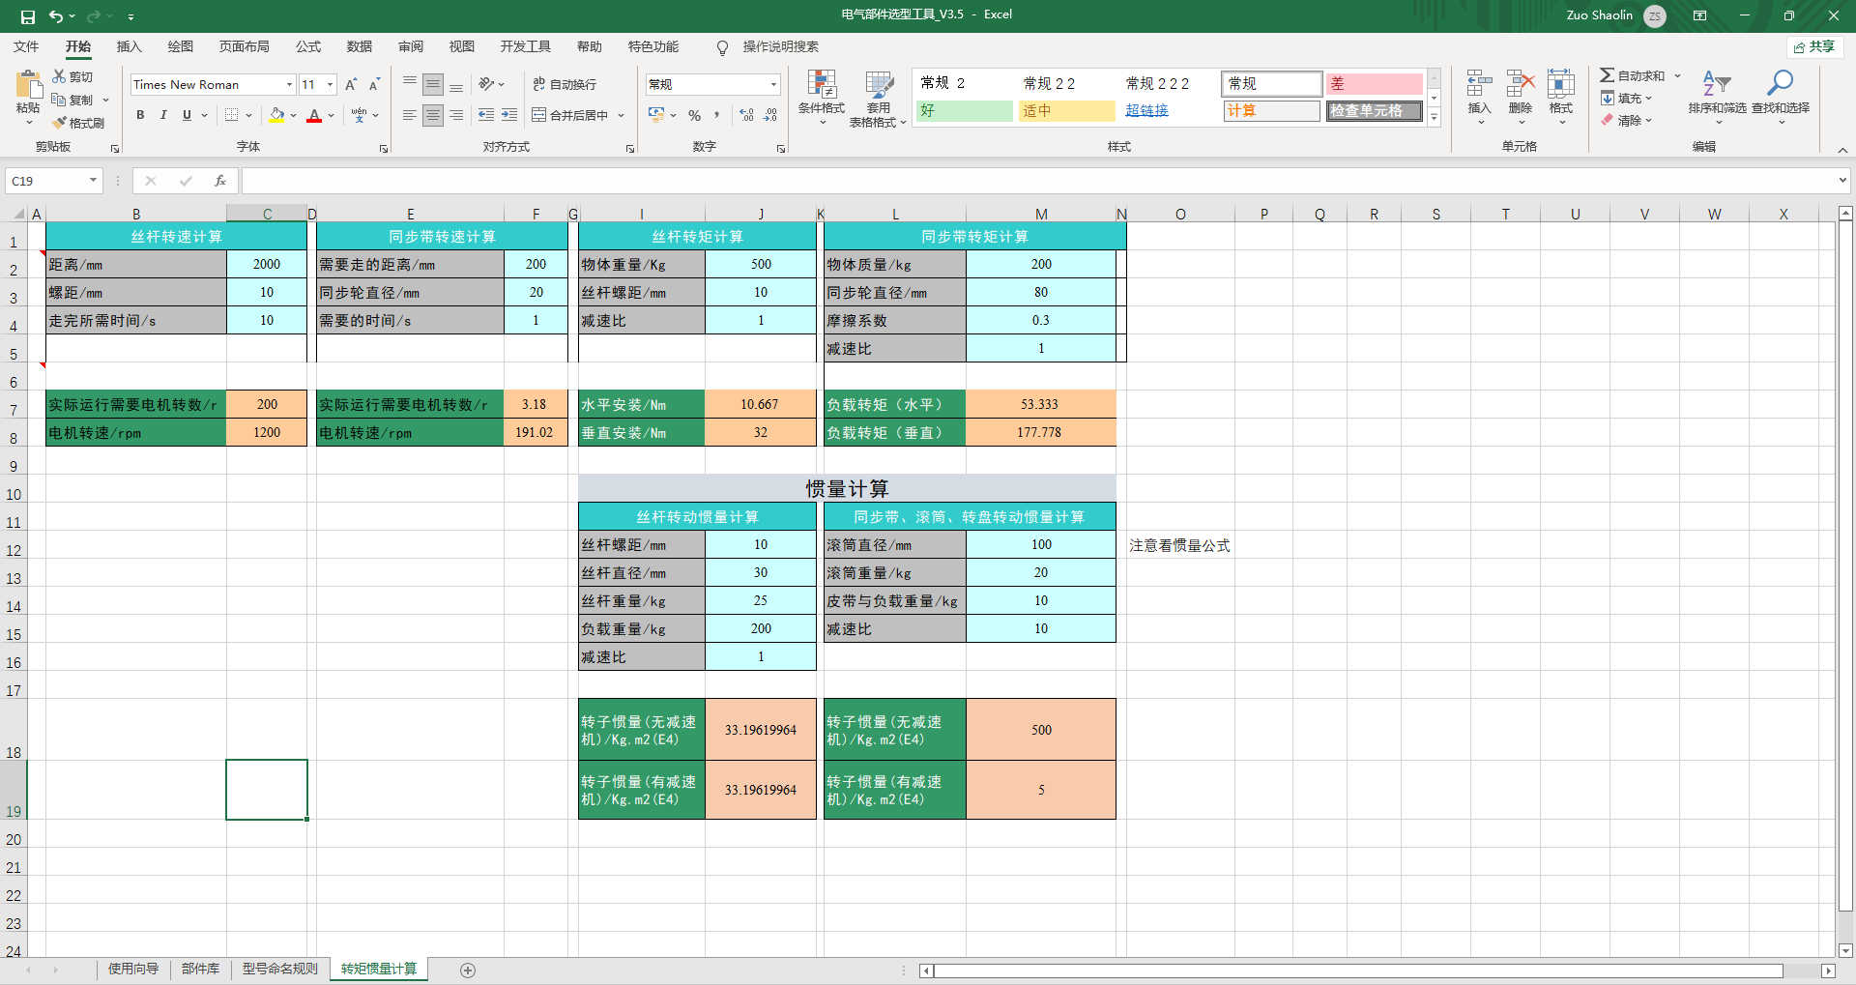
Task: Toggle Italic formatting
Action: [163, 115]
